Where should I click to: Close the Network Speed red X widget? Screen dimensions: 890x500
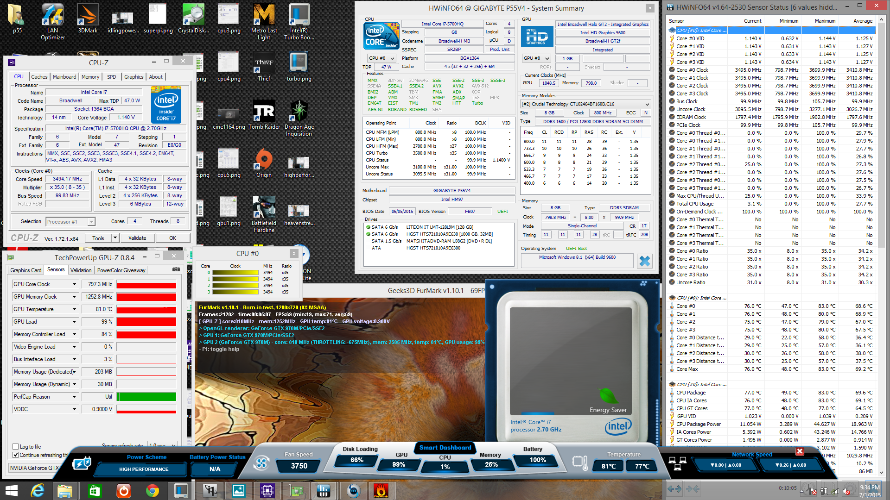pyautogui.click(x=800, y=451)
